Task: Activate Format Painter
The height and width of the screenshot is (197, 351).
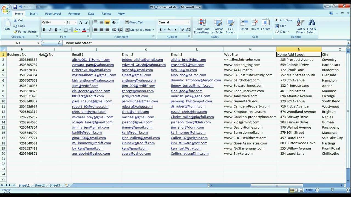Action: coord(26,32)
